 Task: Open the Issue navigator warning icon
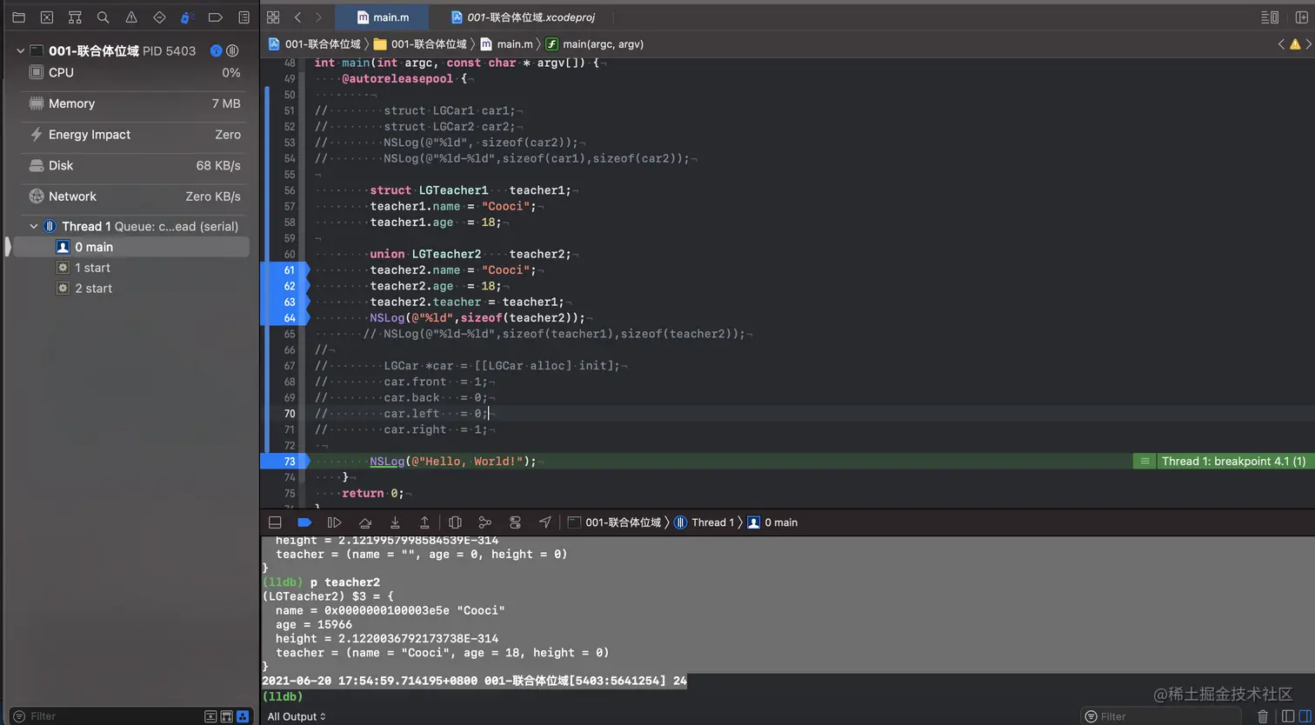tap(131, 17)
